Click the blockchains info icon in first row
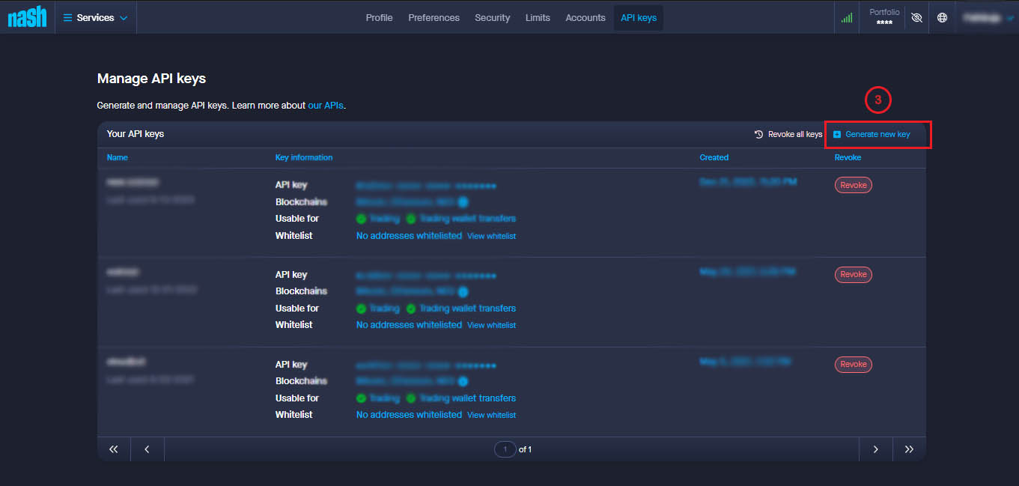 click(x=463, y=202)
